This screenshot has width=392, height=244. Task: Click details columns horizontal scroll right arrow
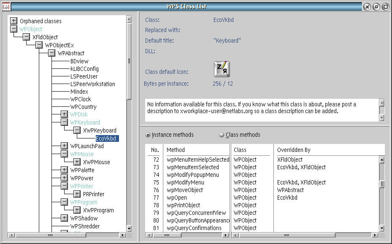pyautogui.click(x=375, y=235)
